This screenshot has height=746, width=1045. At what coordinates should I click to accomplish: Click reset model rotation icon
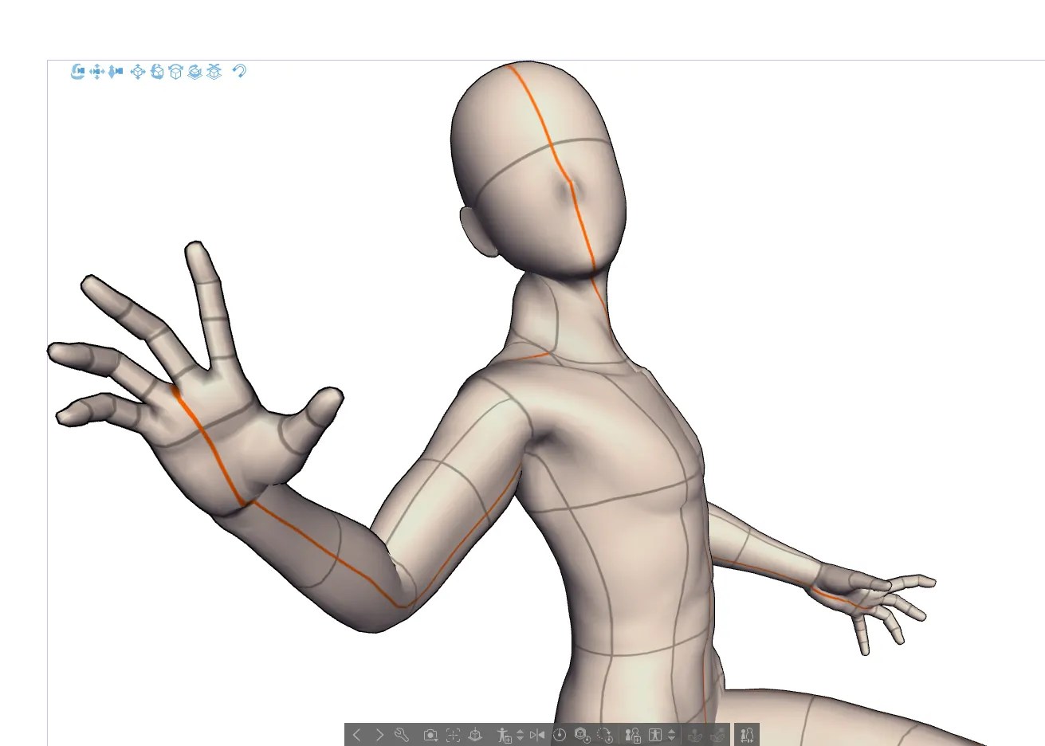pyautogui.click(x=605, y=735)
